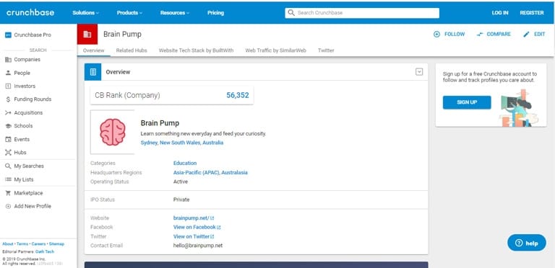
Task: Focus the Search Crunchbase input field
Action: (362, 13)
